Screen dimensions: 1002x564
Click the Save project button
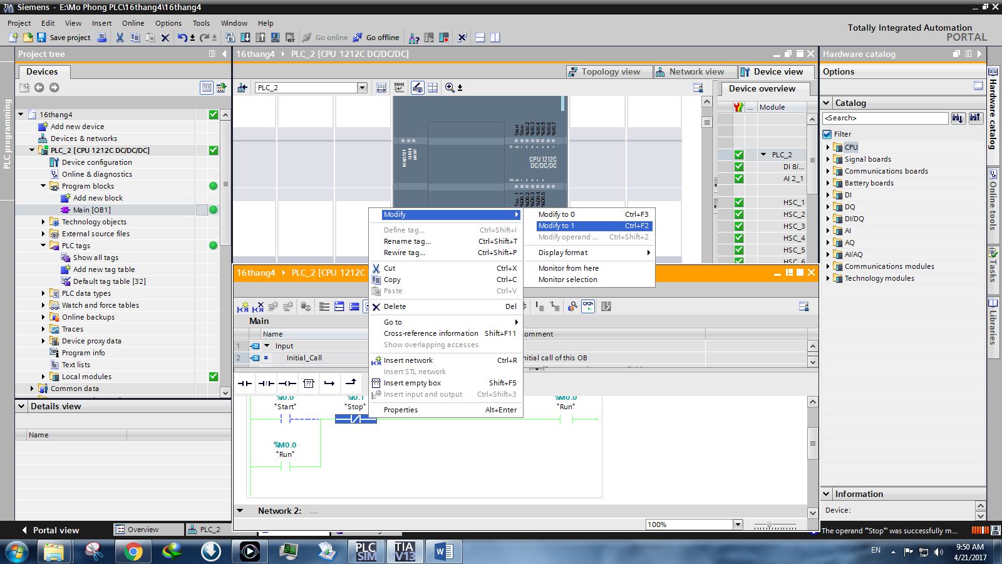click(x=64, y=38)
